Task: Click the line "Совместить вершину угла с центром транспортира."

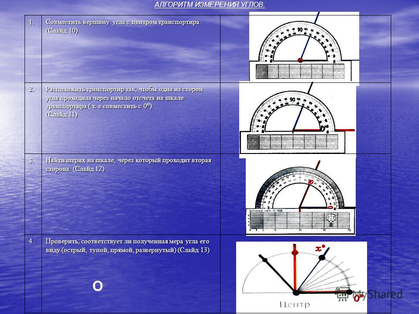Action: tap(123, 22)
